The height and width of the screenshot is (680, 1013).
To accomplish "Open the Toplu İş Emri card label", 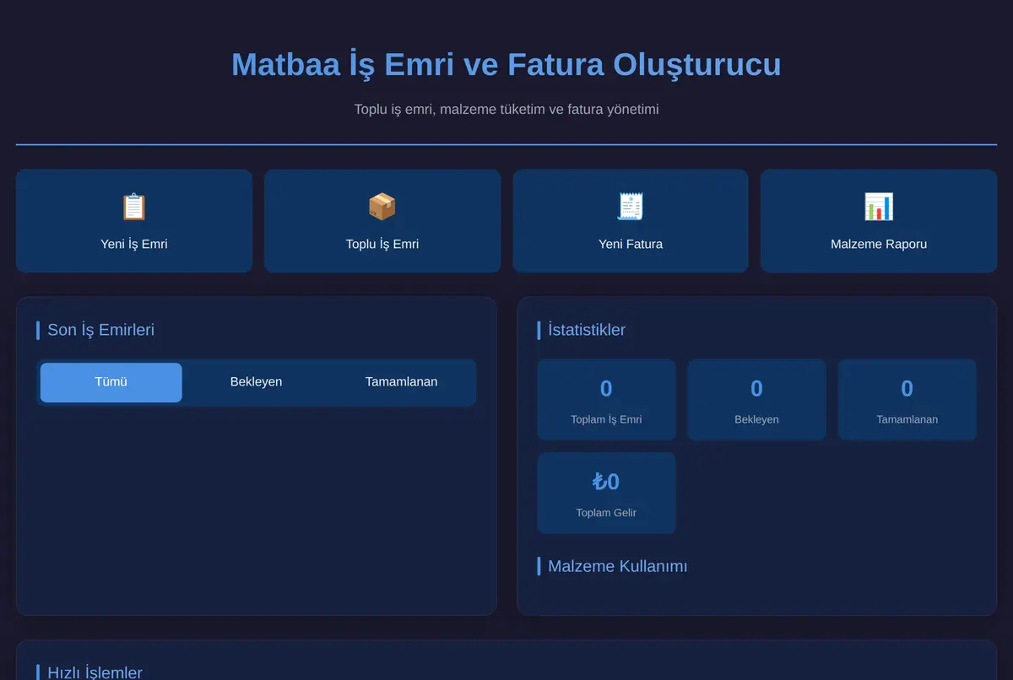I will [382, 244].
